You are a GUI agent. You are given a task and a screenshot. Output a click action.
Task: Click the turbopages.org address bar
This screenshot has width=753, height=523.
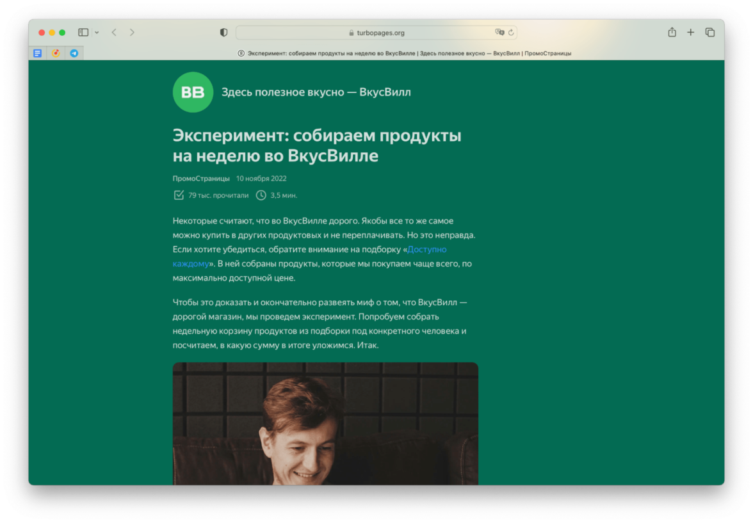point(376,33)
